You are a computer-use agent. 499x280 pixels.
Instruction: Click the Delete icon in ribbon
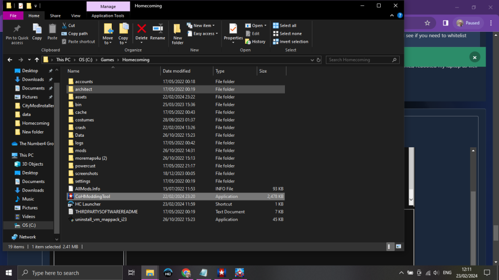pos(141,31)
